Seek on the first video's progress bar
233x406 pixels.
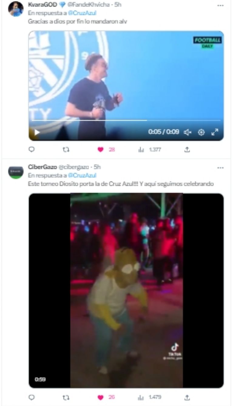[x=126, y=120]
